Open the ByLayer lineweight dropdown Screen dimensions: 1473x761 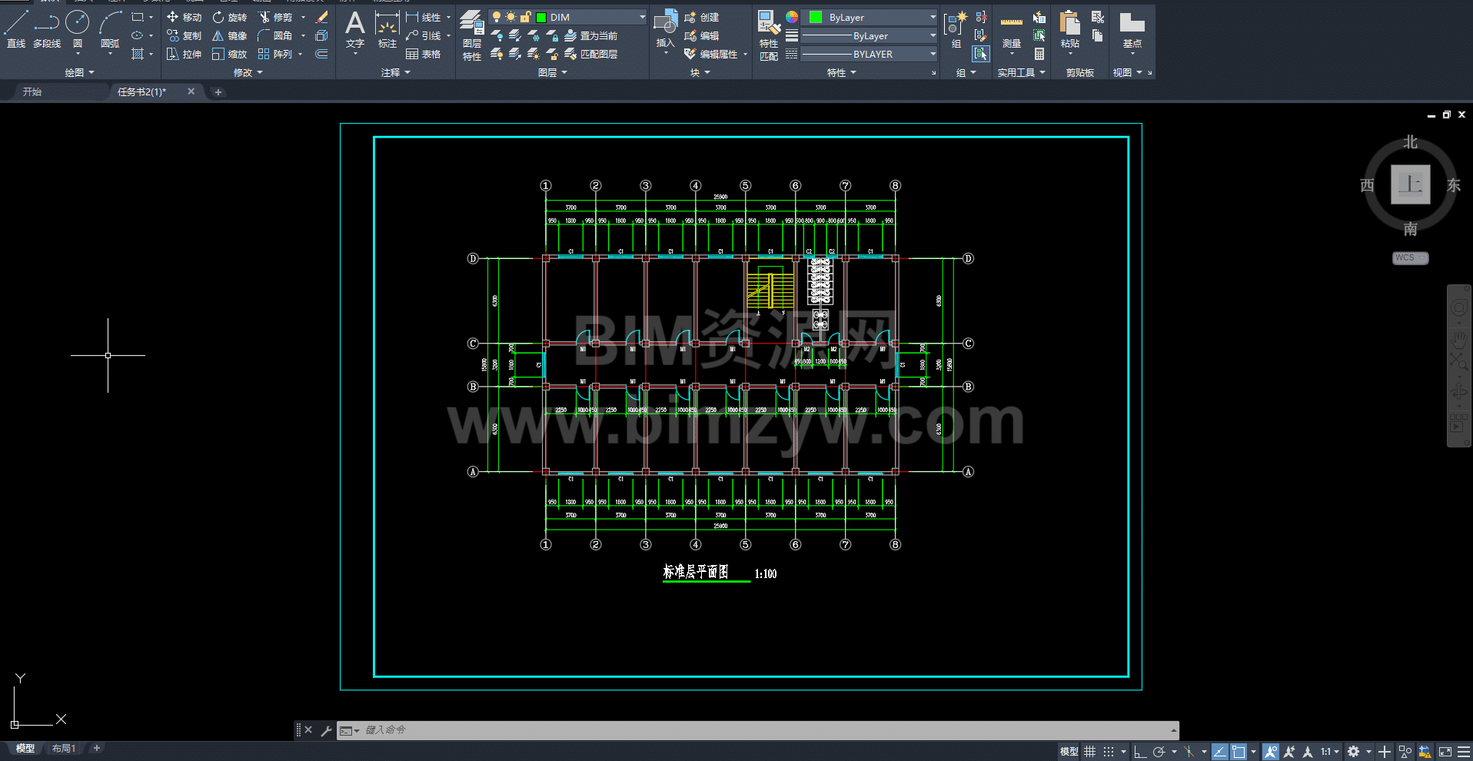(x=933, y=35)
